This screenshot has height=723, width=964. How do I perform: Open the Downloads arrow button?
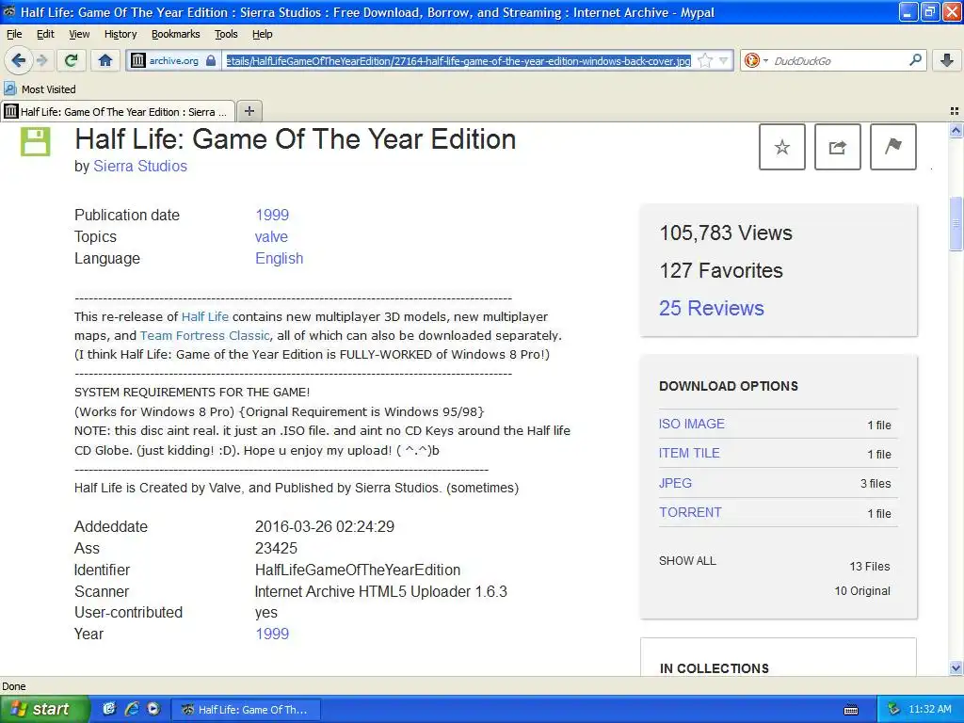pyautogui.click(x=947, y=60)
